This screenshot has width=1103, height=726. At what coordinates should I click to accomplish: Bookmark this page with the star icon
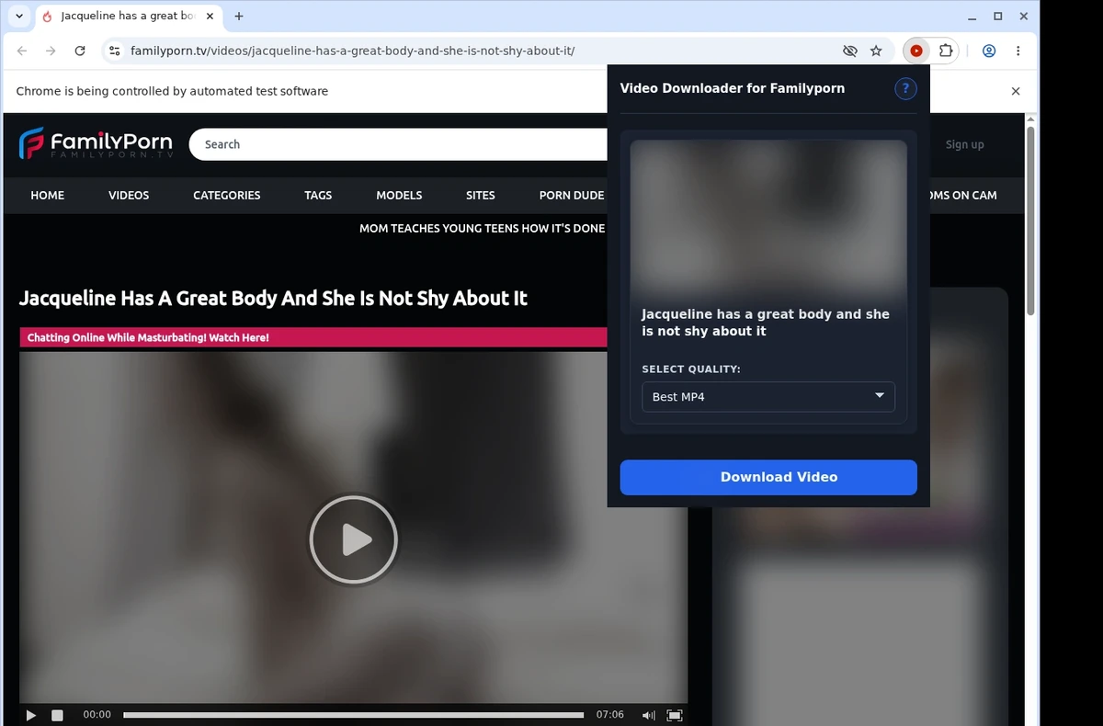[876, 51]
